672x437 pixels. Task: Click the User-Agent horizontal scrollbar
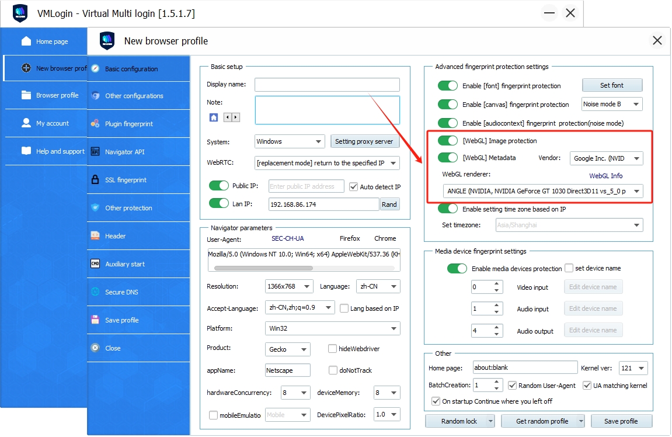pyautogui.click(x=263, y=268)
